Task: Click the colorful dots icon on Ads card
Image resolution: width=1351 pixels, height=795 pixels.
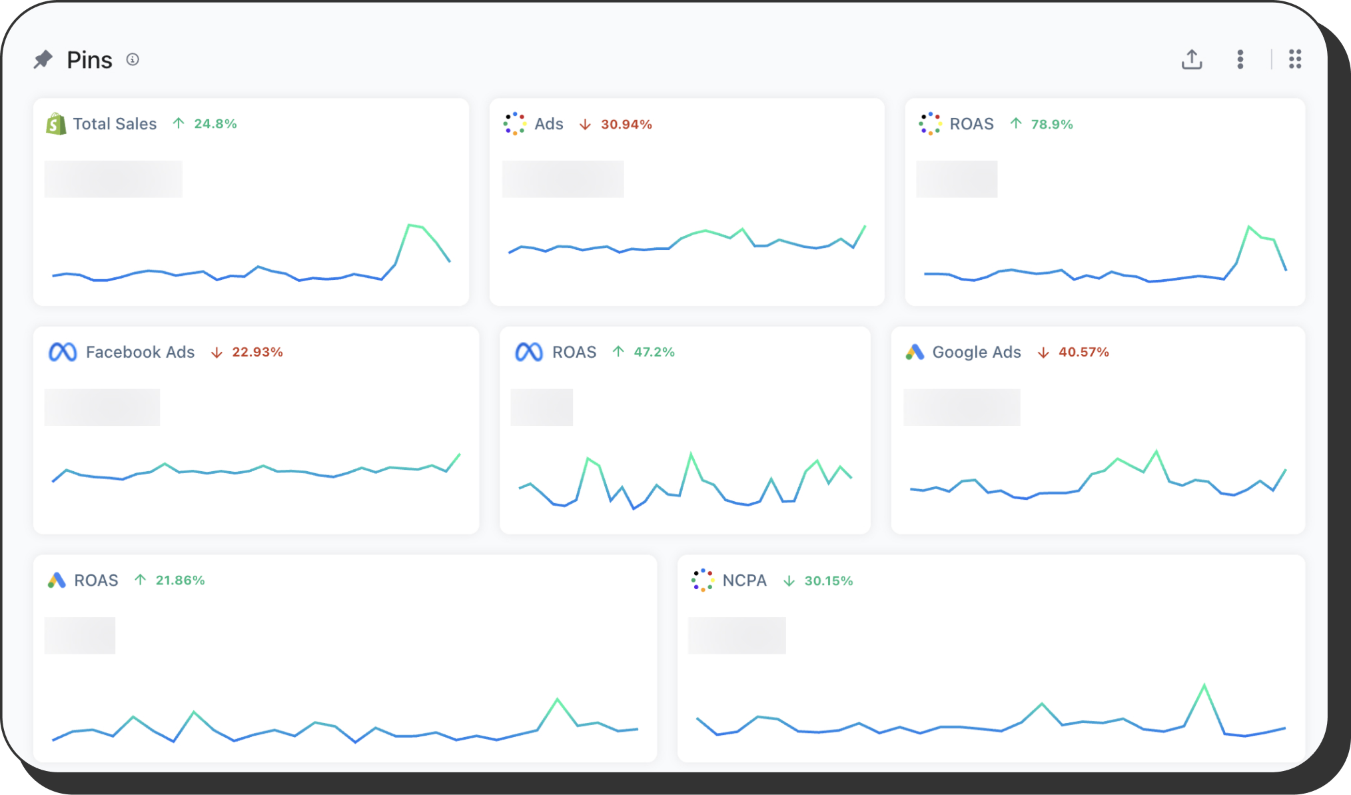Action: 514,124
